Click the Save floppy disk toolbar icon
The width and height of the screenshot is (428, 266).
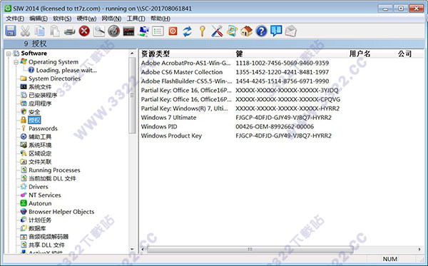pyautogui.click(x=11, y=31)
